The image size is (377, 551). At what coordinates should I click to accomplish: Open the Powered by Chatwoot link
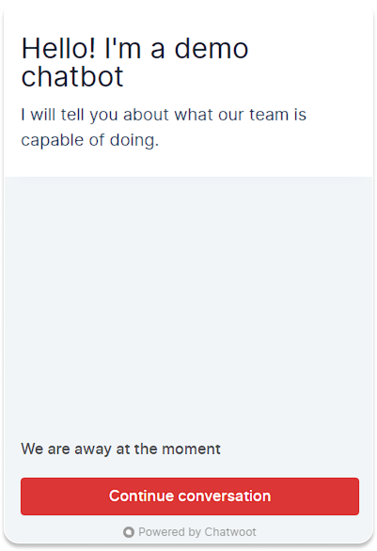click(x=190, y=532)
